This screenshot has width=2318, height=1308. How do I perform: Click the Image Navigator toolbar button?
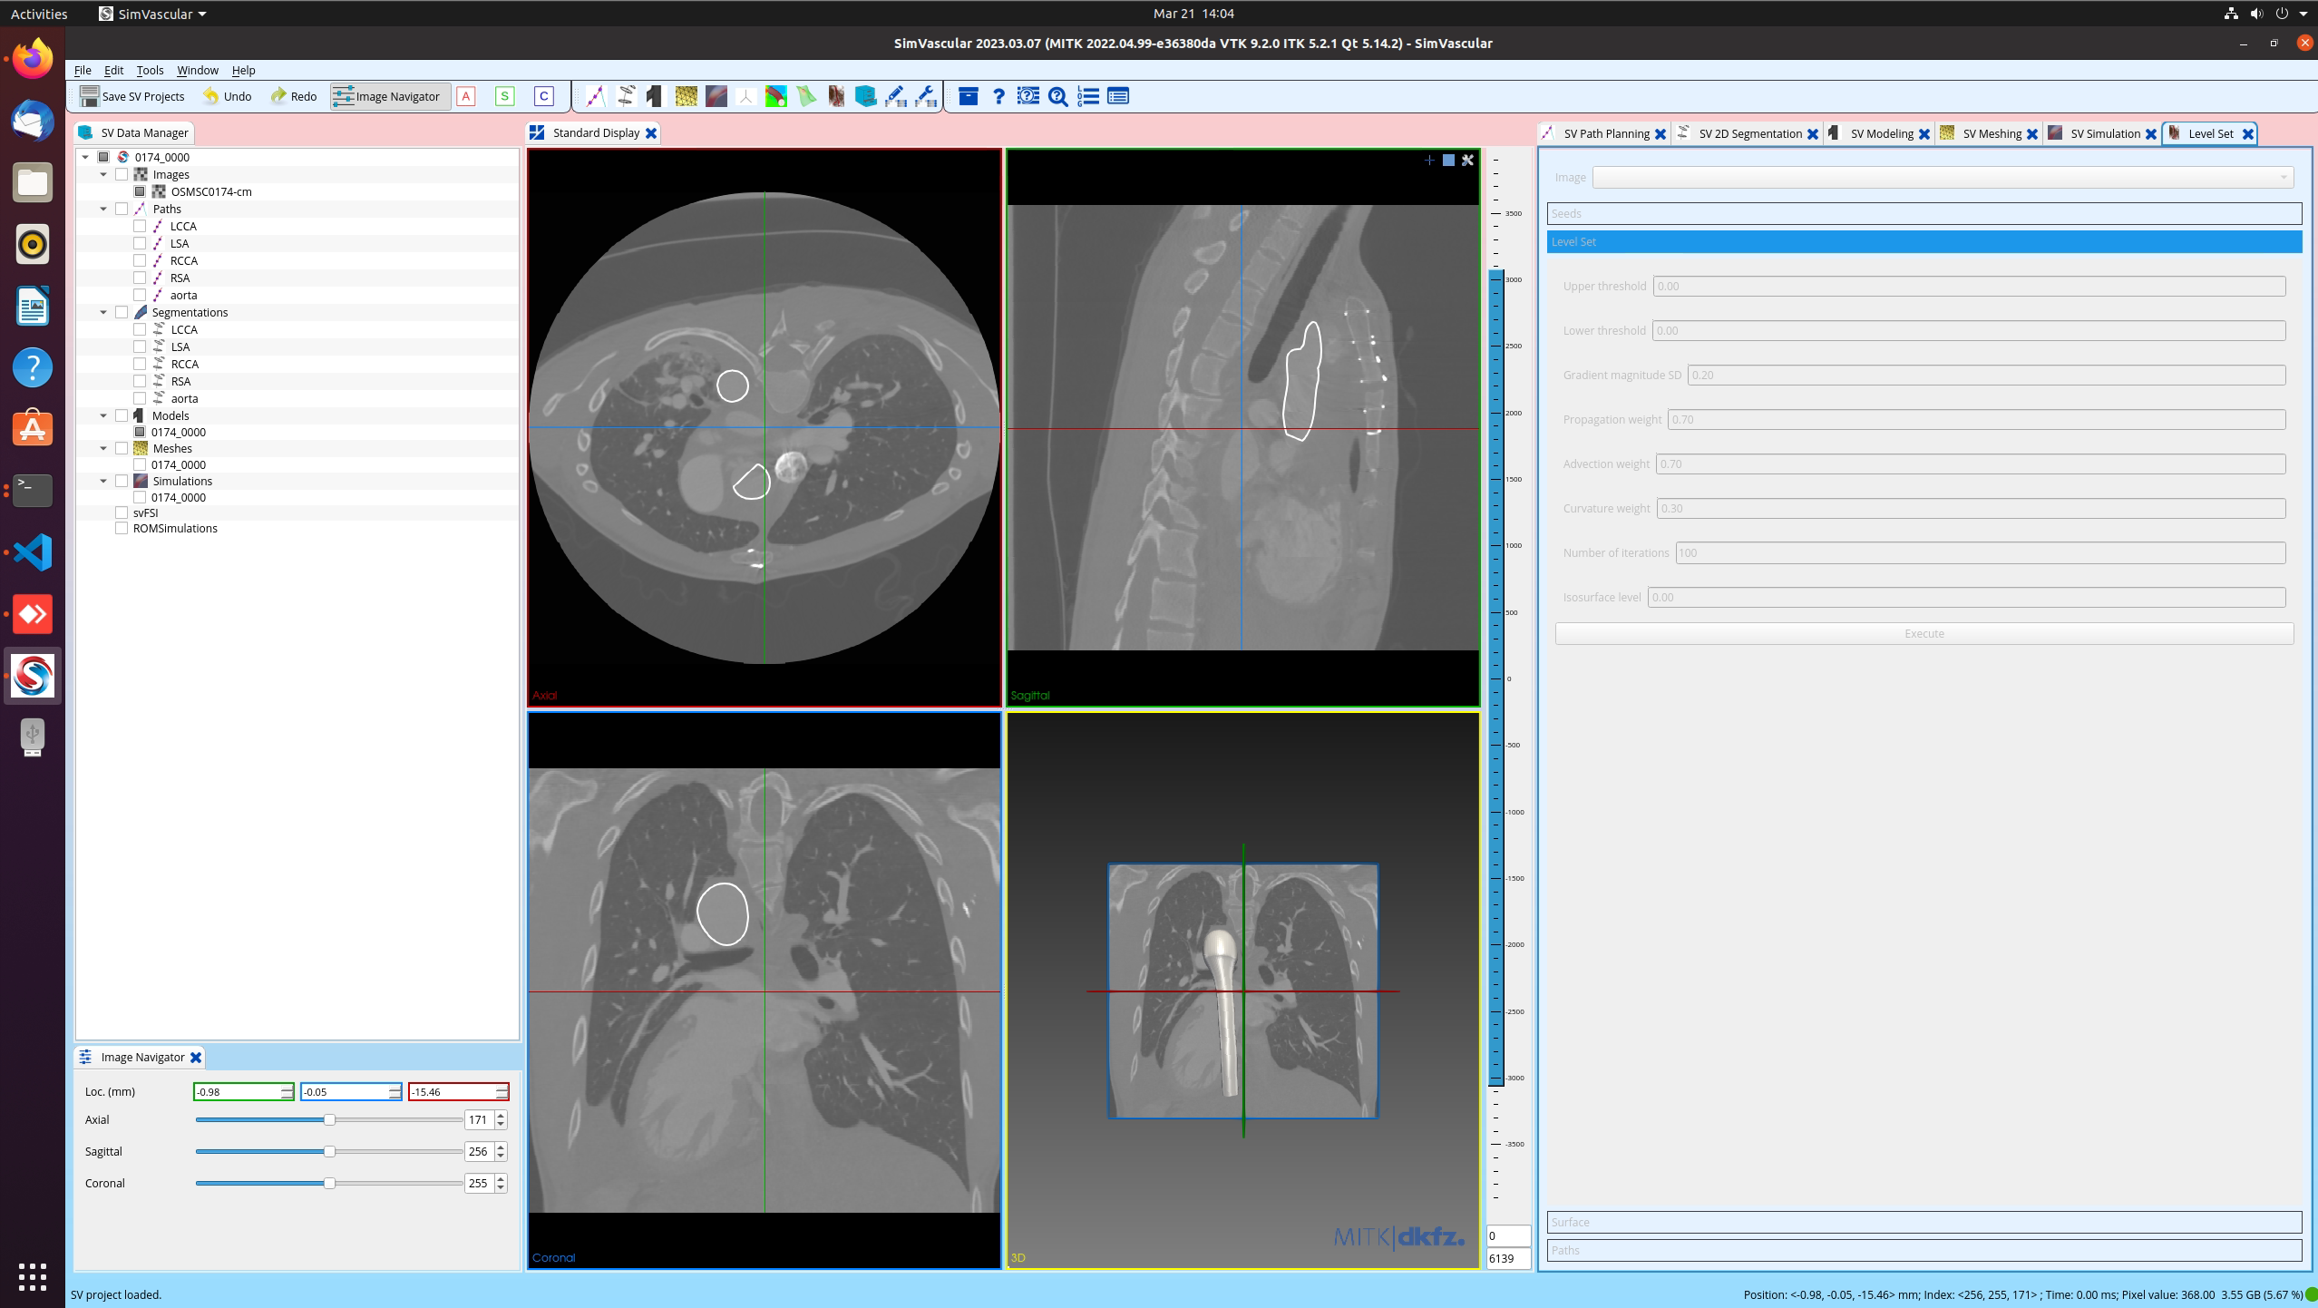389,95
